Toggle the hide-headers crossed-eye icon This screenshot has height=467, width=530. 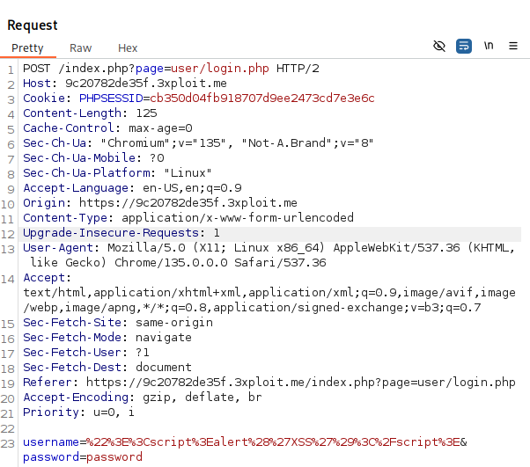tap(440, 46)
